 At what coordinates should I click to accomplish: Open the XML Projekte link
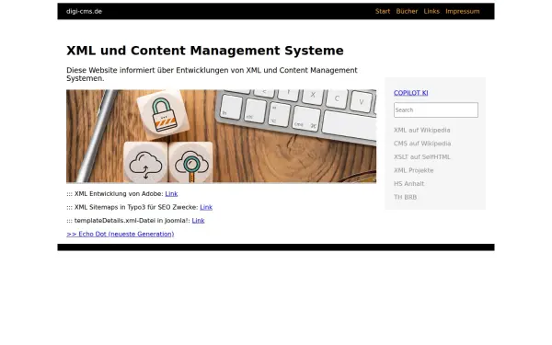pyautogui.click(x=414, y=170)
